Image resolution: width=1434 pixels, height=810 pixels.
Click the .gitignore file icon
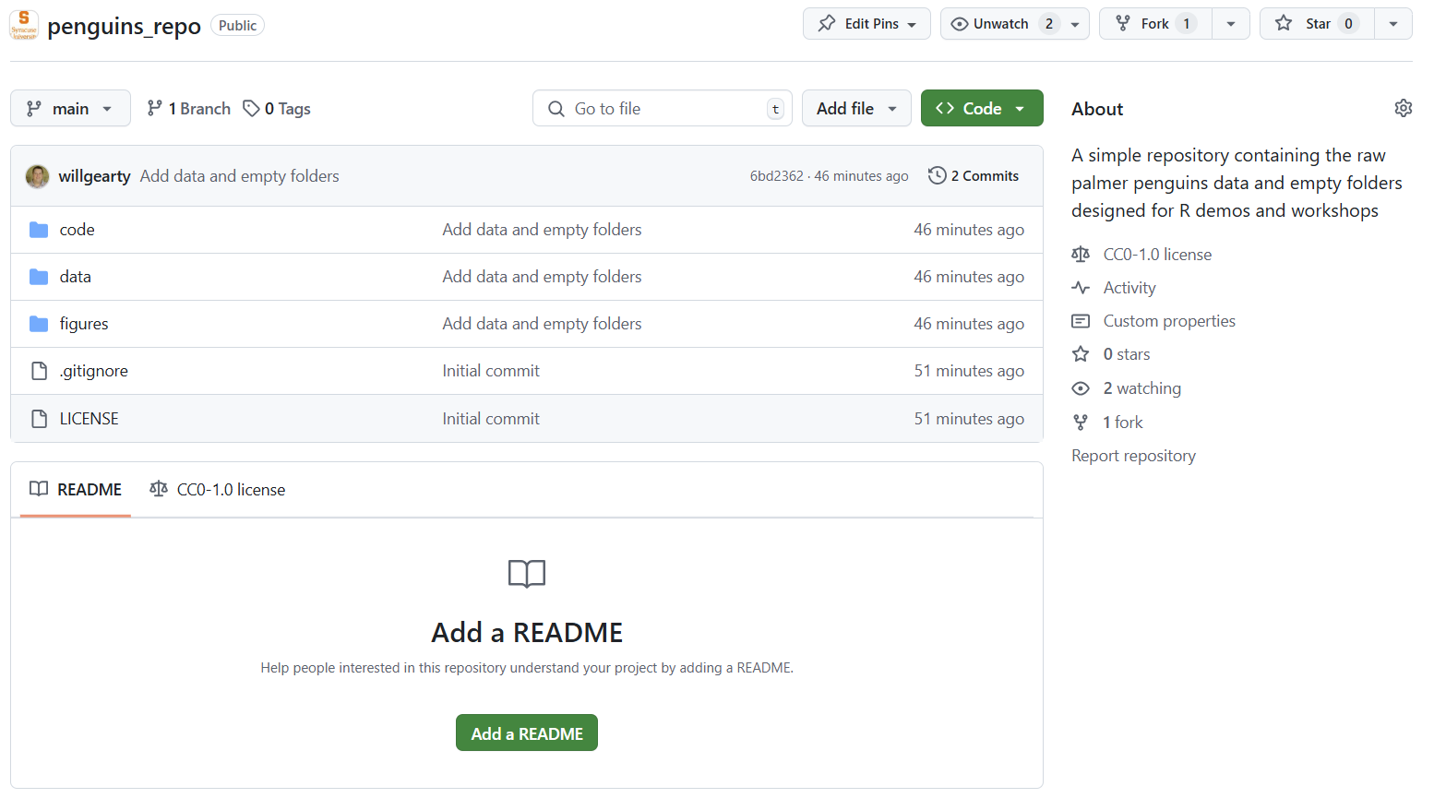[39, 371]
